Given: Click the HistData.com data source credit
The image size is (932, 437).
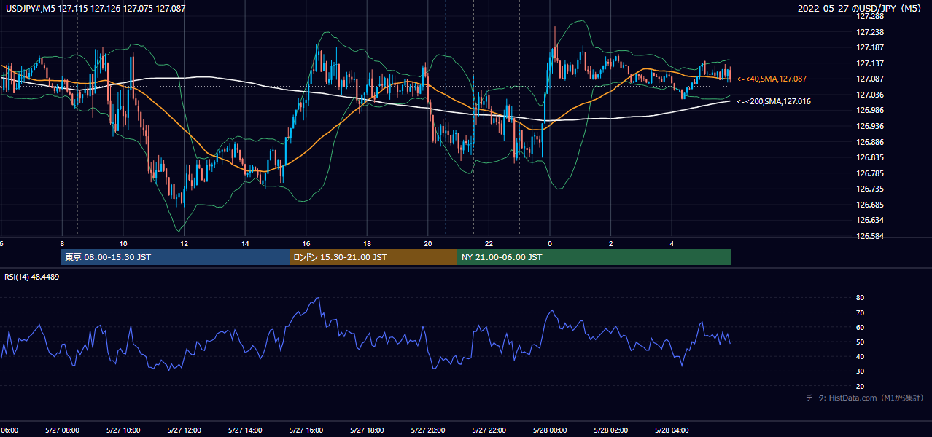Looking at the screenshot, I should [x=865, y=398].
